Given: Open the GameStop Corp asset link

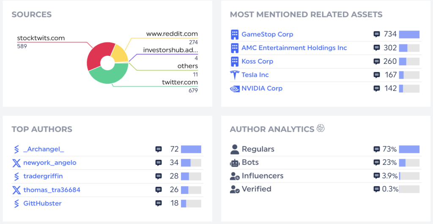Looking at the screenshot, I should (x=267, y=34).
